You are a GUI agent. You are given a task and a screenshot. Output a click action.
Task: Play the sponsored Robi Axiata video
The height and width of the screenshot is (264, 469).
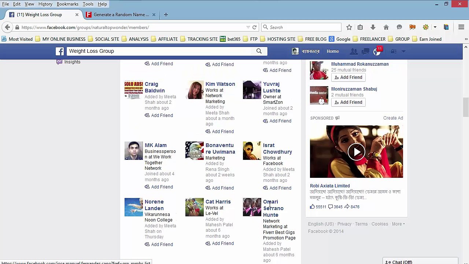click(357, 152)
